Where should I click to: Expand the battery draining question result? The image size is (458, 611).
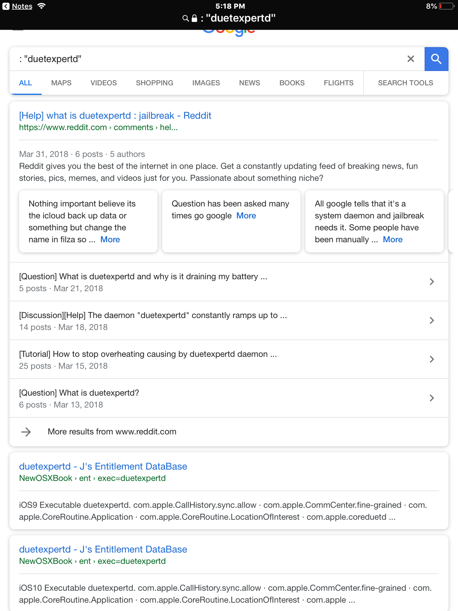(x=431, y=282)
